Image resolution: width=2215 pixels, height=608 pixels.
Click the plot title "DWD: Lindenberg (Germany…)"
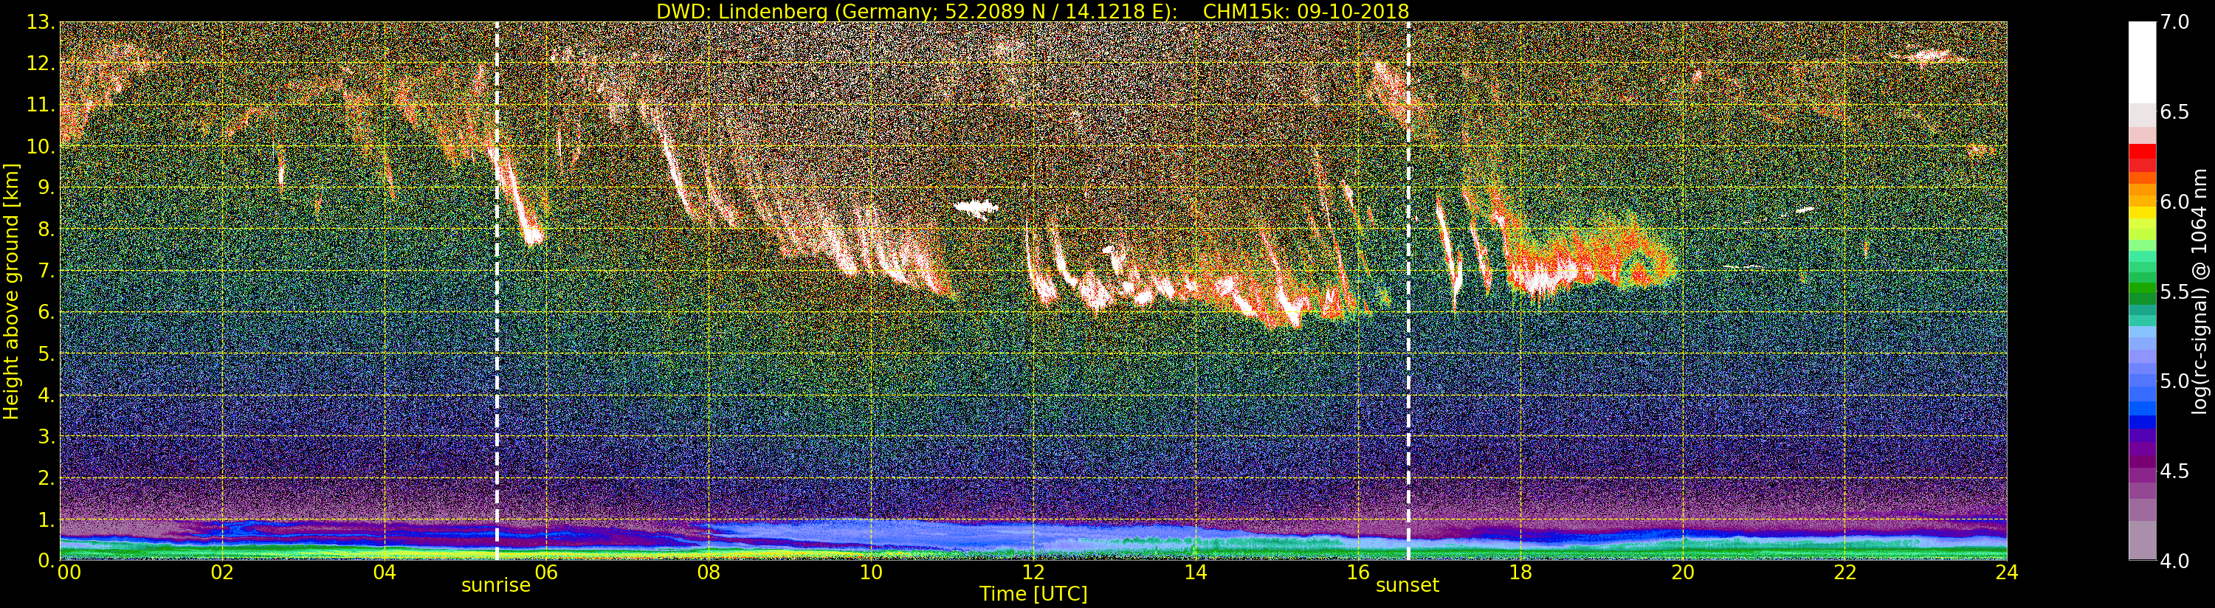(x=1032, y=11)
